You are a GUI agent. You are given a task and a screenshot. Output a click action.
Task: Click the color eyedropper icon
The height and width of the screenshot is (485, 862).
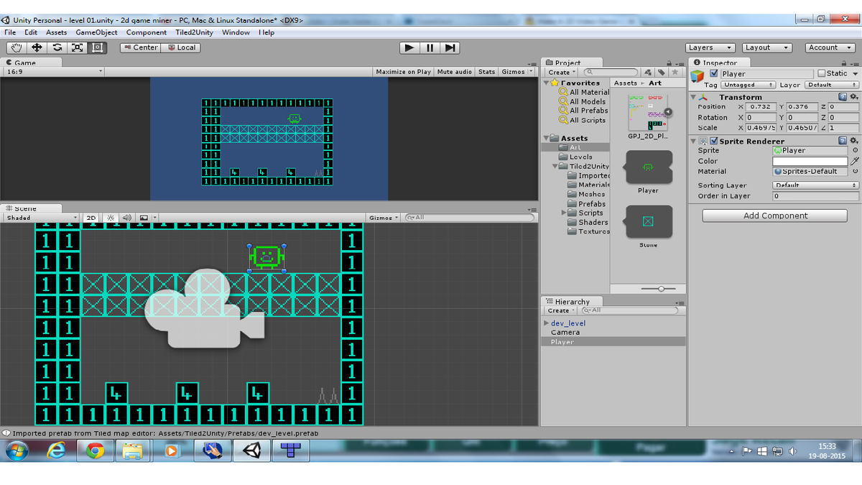tap(855, 161)
